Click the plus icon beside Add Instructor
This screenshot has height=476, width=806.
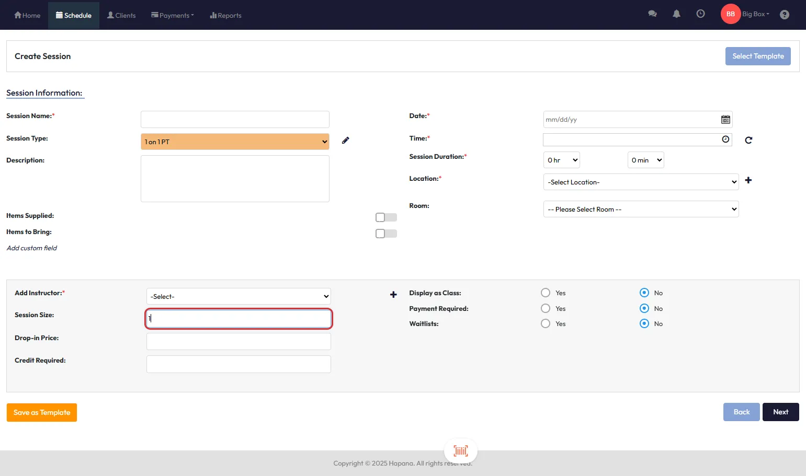[x=393, y=295]
